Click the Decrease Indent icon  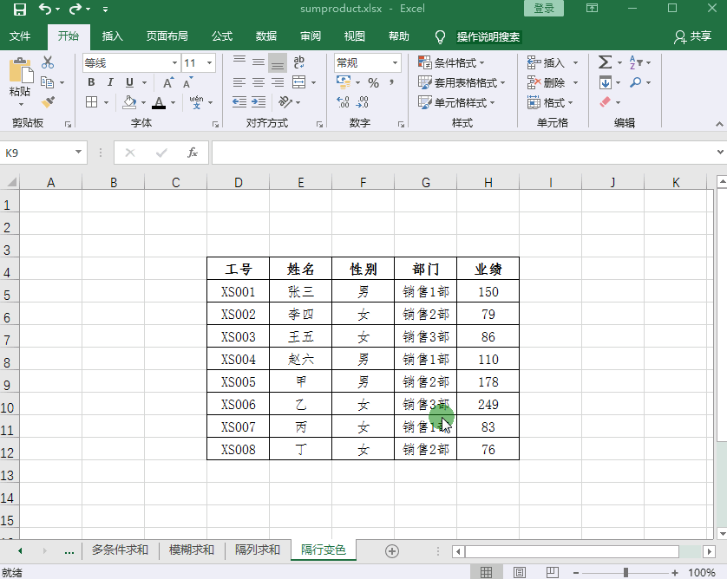tap(239, 102)
